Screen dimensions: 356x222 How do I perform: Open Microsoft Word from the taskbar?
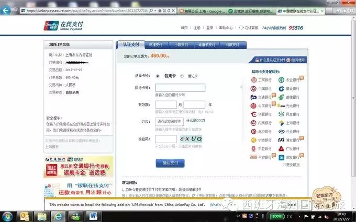[x=93, y=217]
